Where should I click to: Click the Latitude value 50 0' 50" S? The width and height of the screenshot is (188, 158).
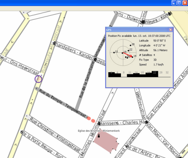(x=159, y=41)
